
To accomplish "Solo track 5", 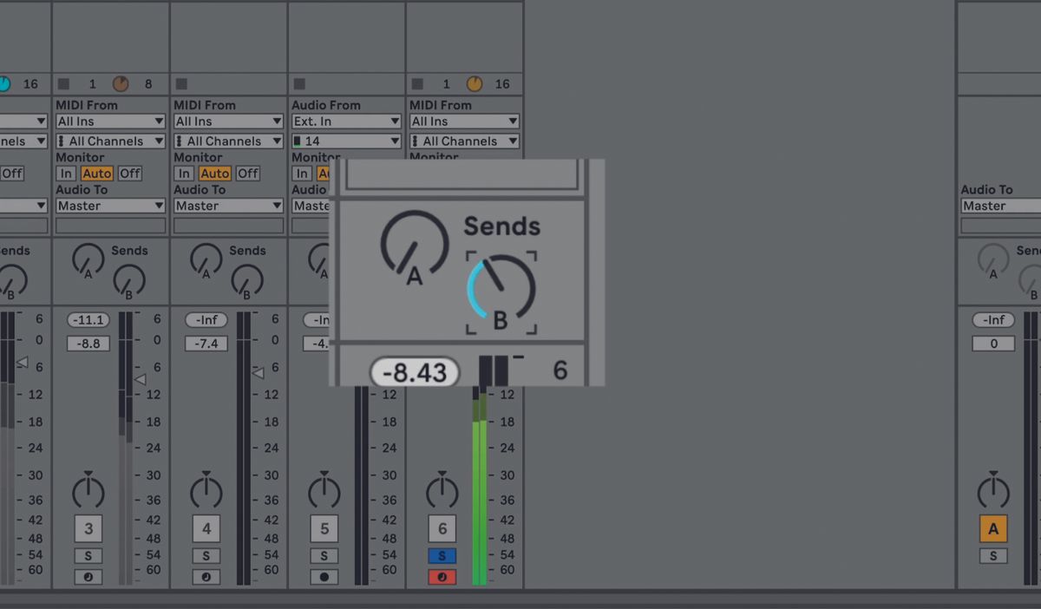I will click(324, 555).
